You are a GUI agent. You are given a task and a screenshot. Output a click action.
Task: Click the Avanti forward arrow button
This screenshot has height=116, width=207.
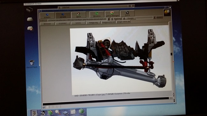(63, 15)
